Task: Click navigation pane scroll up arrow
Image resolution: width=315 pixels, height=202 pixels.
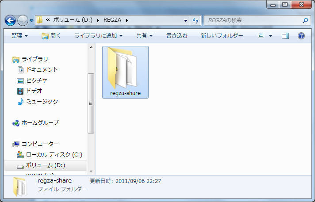Action: click(91, 48)
